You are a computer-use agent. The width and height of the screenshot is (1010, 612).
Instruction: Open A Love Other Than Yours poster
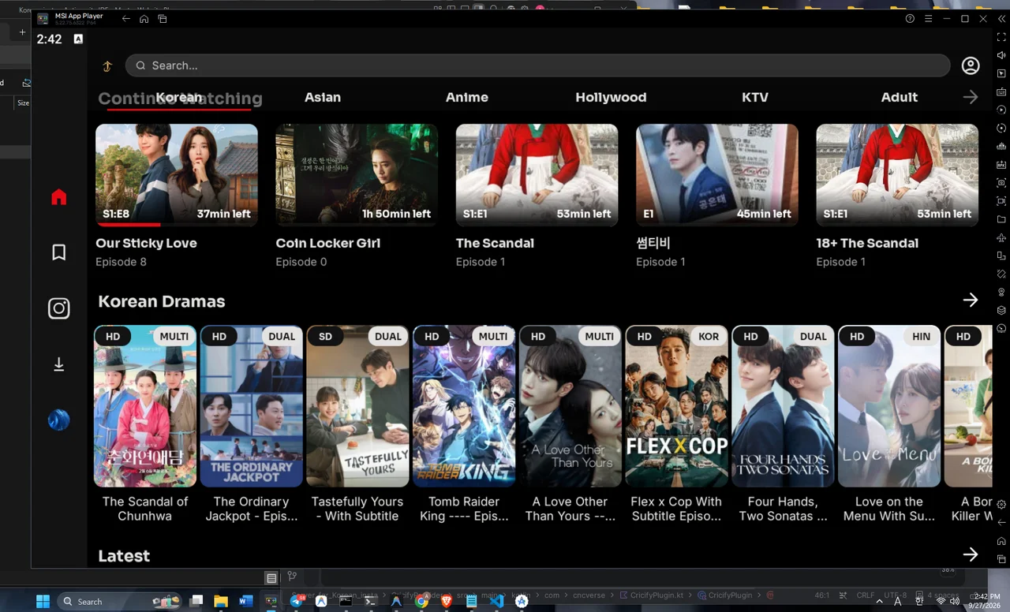point(570,406)
